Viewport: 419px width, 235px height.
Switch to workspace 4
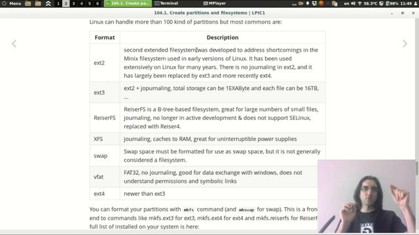(x=81, y=3)
